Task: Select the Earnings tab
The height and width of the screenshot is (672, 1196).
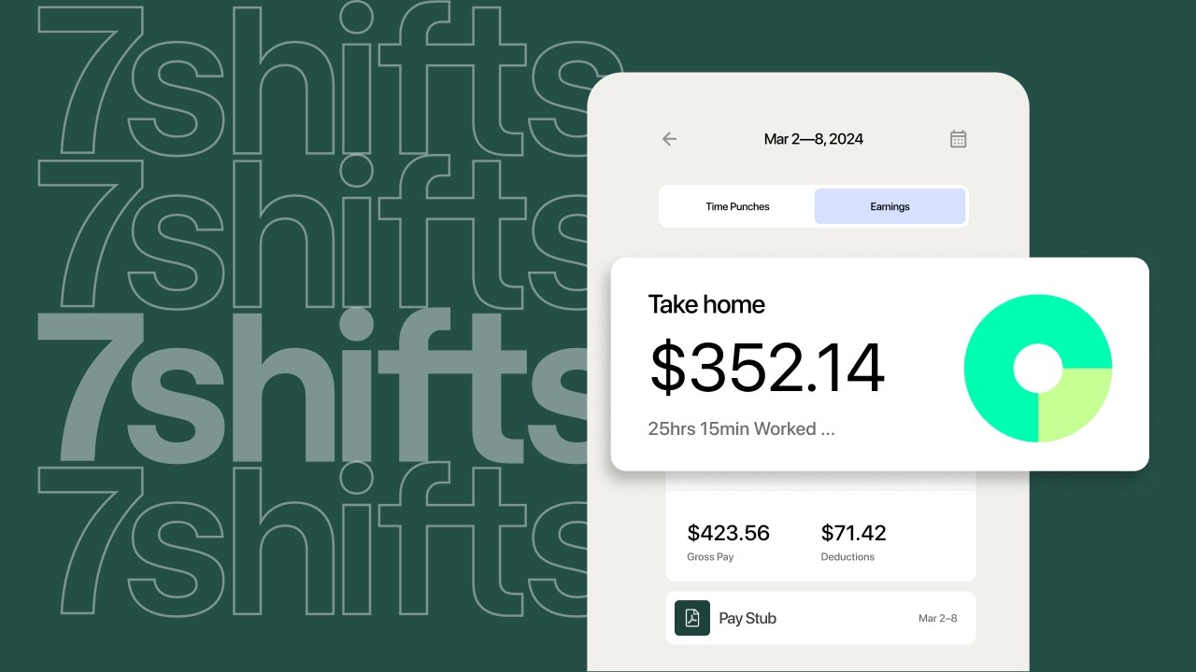Action: point(890,206)
